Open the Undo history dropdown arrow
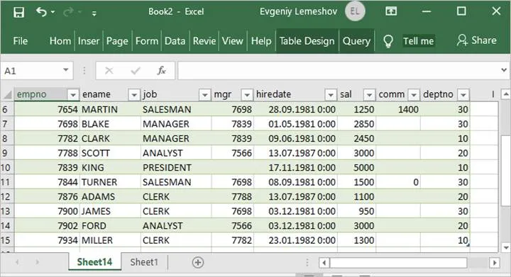This screenshot has height=277, width=511. coord(53,12)
